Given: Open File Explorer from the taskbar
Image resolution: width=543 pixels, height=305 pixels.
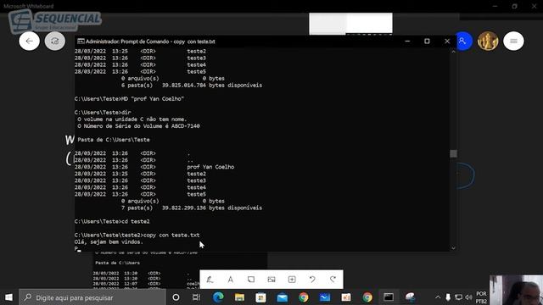Looking at the screenshot, I should point(239,297).
